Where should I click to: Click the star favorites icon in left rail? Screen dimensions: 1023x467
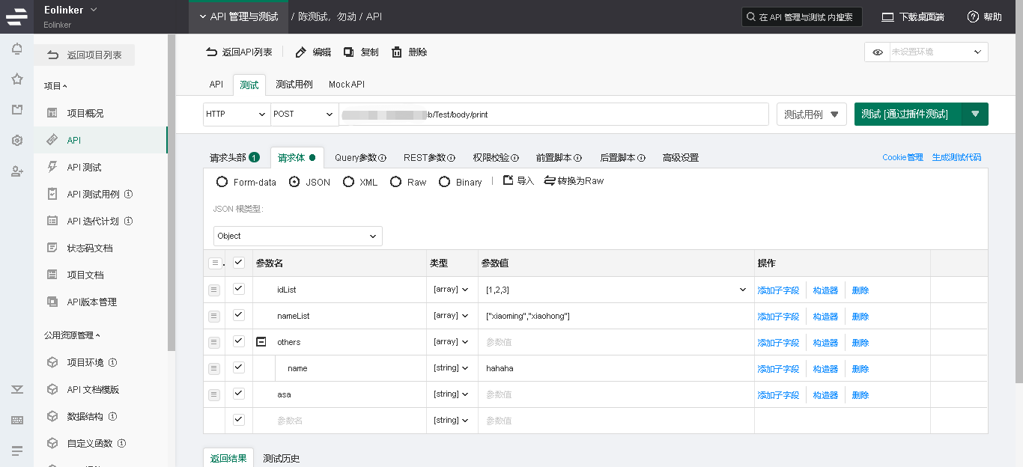coord(16,79)
